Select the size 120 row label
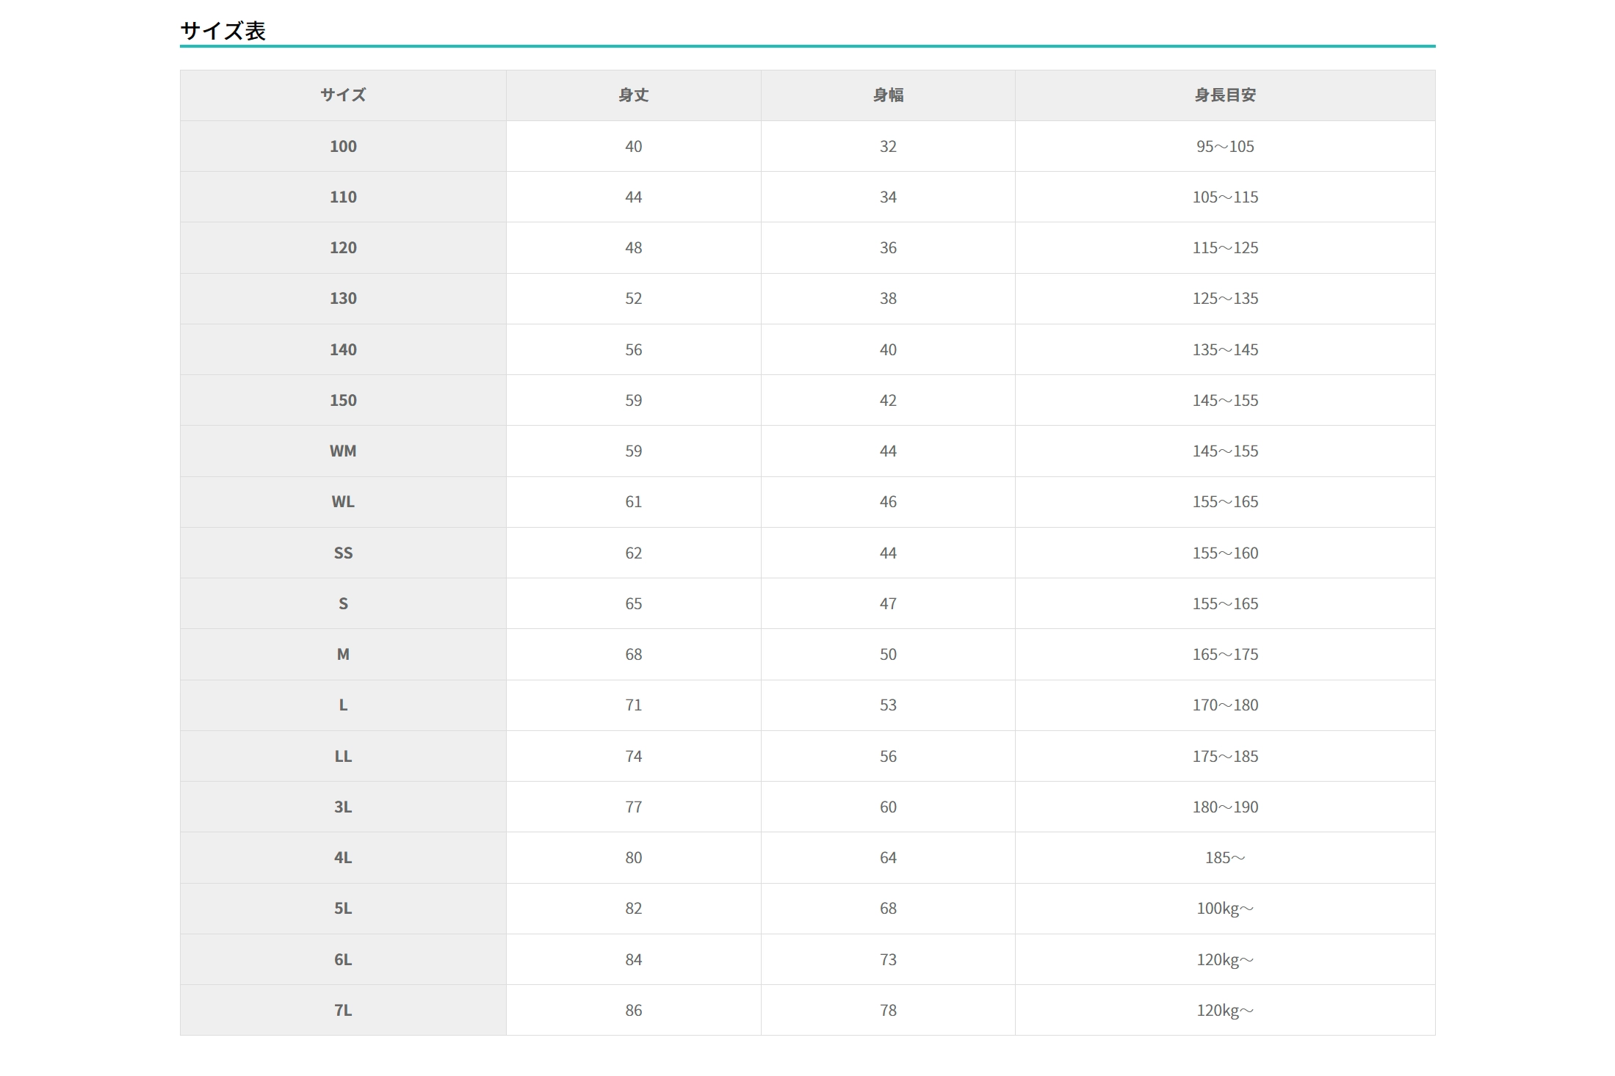The width and height of the screenshot is (1615, 1076). (x=343, y=247)
